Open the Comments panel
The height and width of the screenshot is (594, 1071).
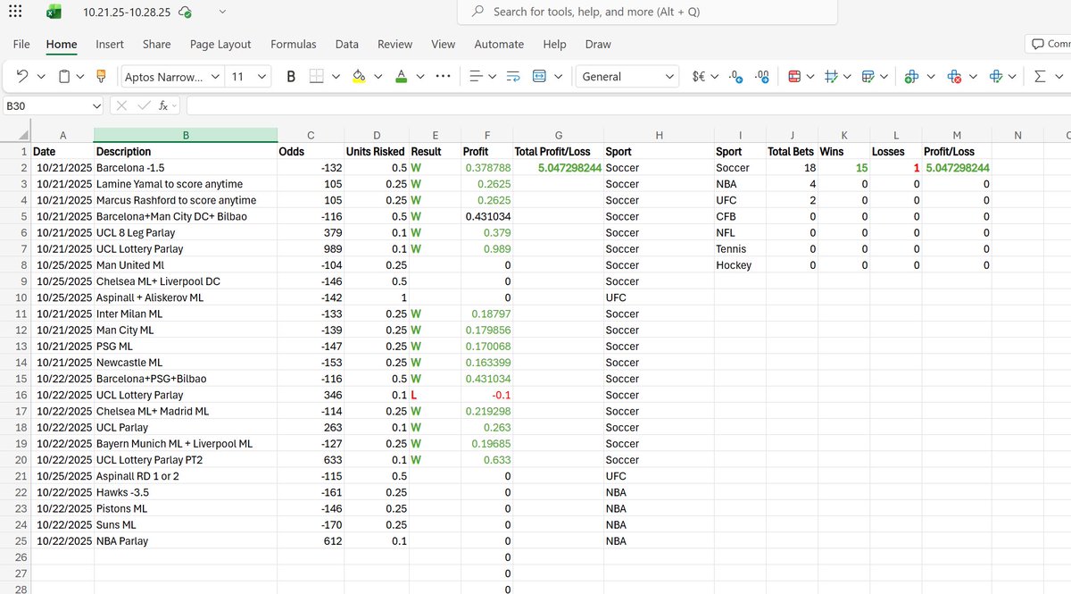click(1046, 42)
